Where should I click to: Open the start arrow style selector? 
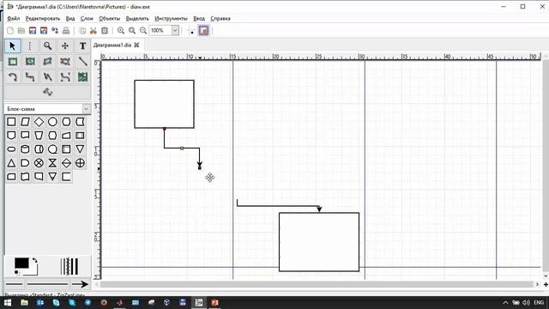14,284
